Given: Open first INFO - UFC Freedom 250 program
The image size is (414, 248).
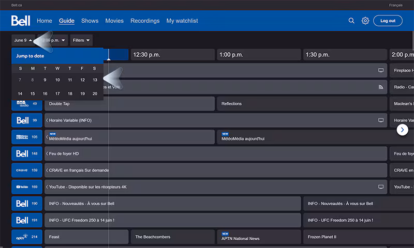Looking at the screenshot, I should [x=173, y=220].
